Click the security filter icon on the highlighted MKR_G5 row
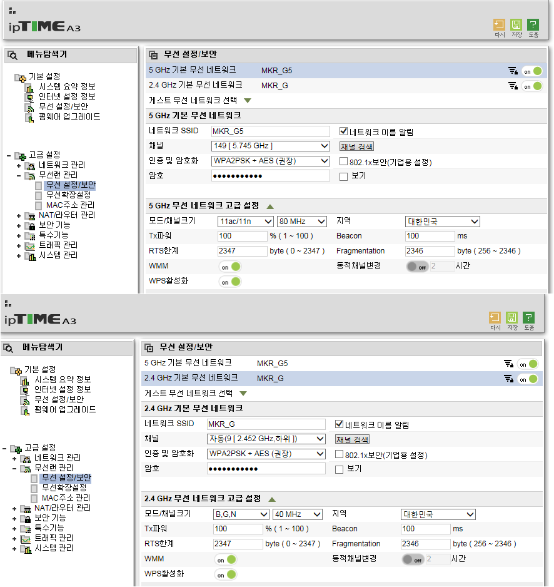 click(513, 71)
